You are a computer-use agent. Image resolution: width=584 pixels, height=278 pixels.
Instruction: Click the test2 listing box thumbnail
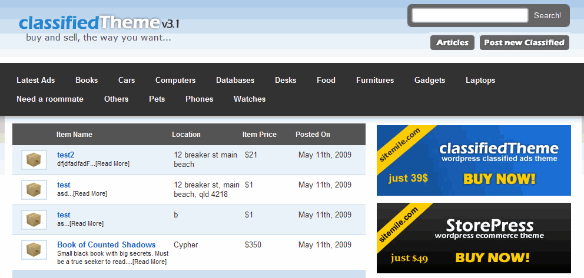(x=34, y=160)
